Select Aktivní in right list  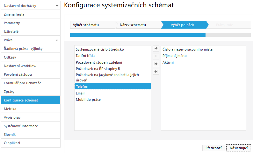click(x=204, y=62)
